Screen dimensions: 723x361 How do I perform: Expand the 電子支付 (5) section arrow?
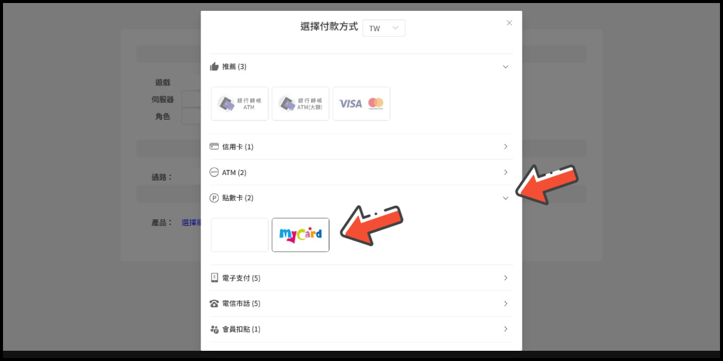pos(505,278)
